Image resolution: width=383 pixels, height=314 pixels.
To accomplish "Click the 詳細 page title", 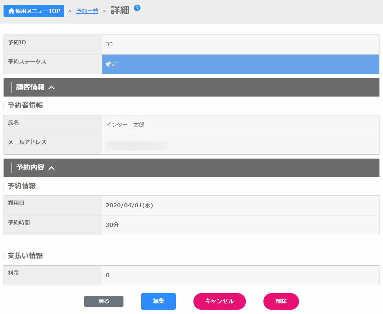I will [x=120, y=11].
